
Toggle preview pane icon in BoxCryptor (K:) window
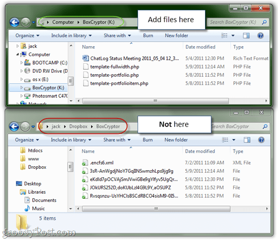pos(246,36)
